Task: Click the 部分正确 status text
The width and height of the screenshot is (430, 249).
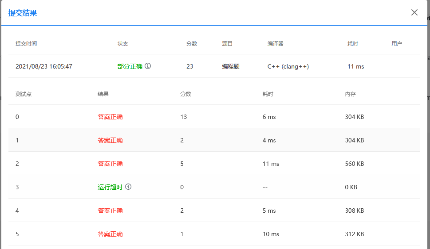Action: (130, 66)
